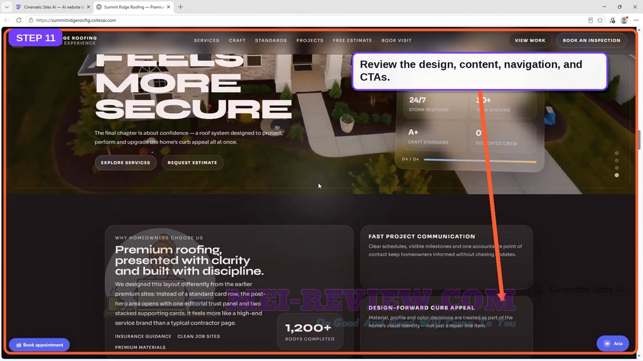Click the Design-Forward Curb Appeal heading
The image size is (643, 361).
point(421,307)
